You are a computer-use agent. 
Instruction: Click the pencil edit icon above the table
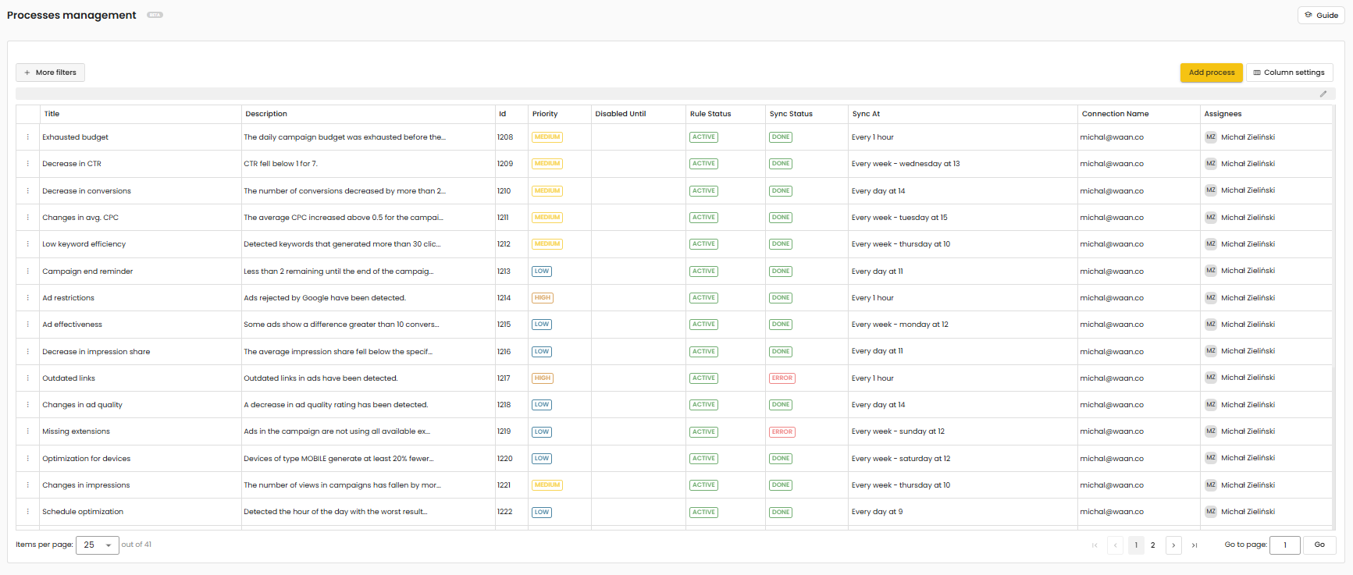coord(1323,94)
